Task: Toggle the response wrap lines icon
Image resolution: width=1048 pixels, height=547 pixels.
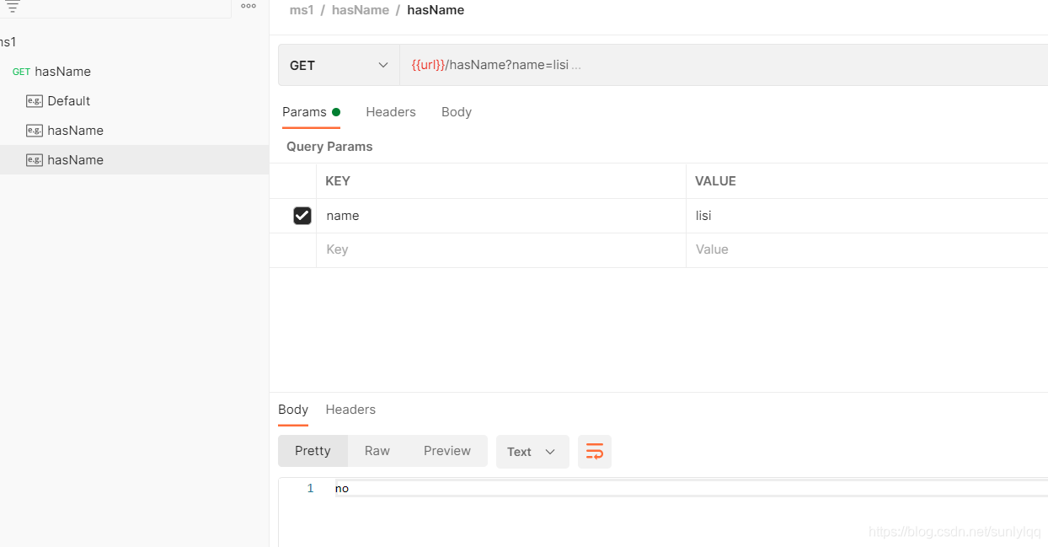Action: (595, 452)
